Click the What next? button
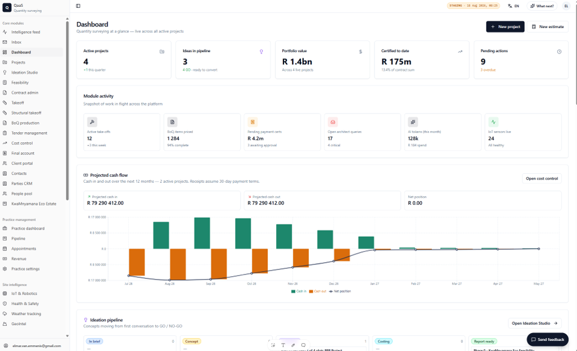The width and height of the screenshot is (577, 351). click(542, 6)
